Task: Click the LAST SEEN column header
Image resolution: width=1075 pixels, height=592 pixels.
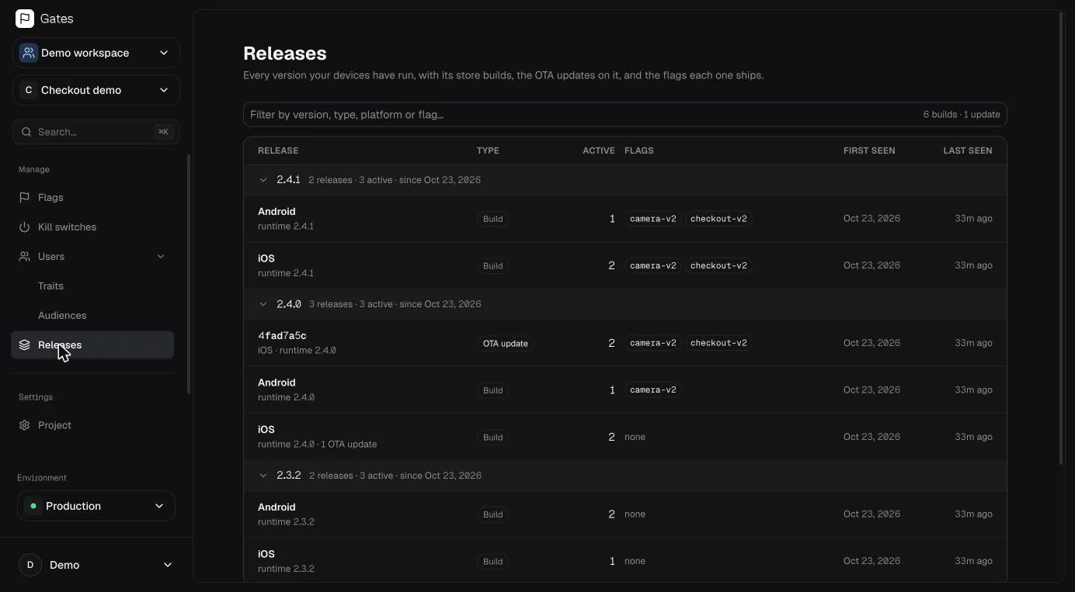Action: coord(968,151)
